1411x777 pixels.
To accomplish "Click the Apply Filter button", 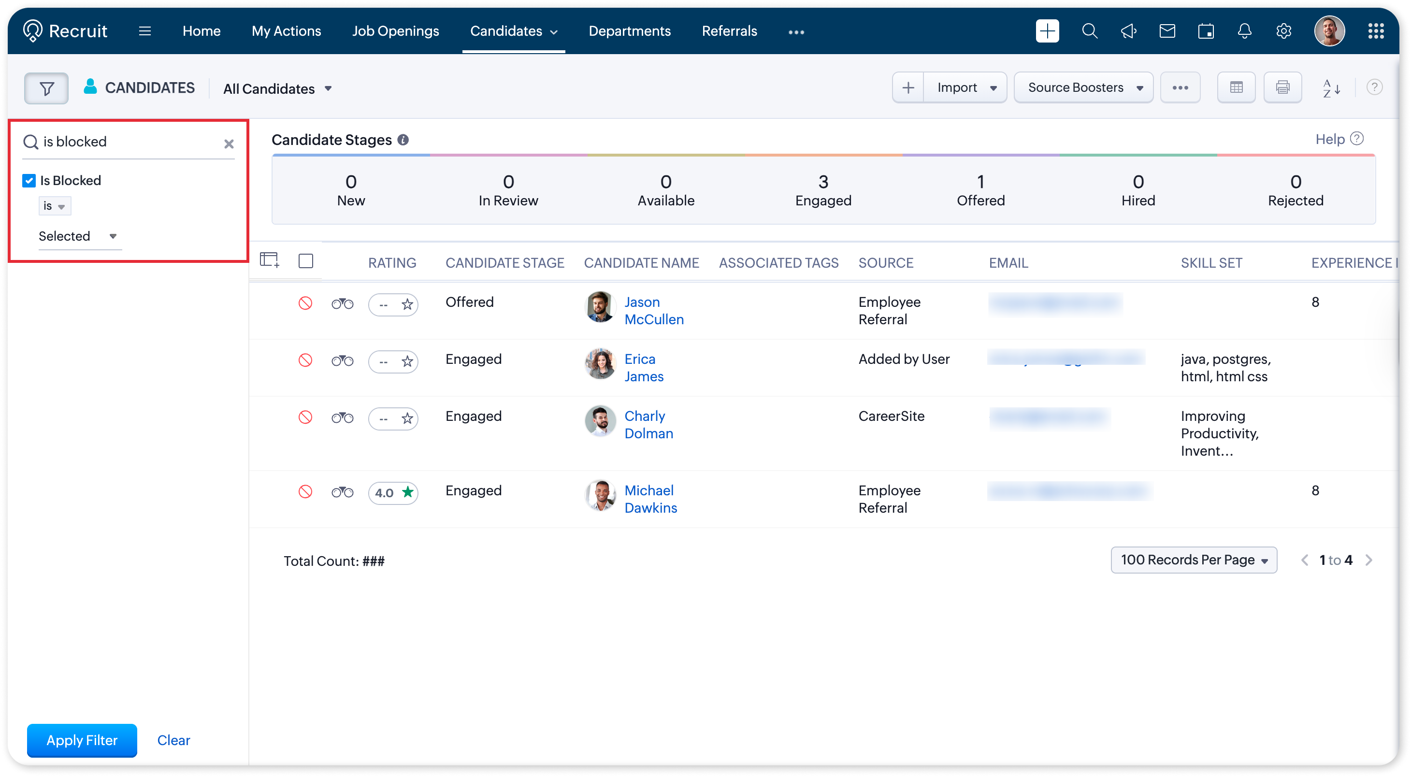I will click(x=82, y=740).
